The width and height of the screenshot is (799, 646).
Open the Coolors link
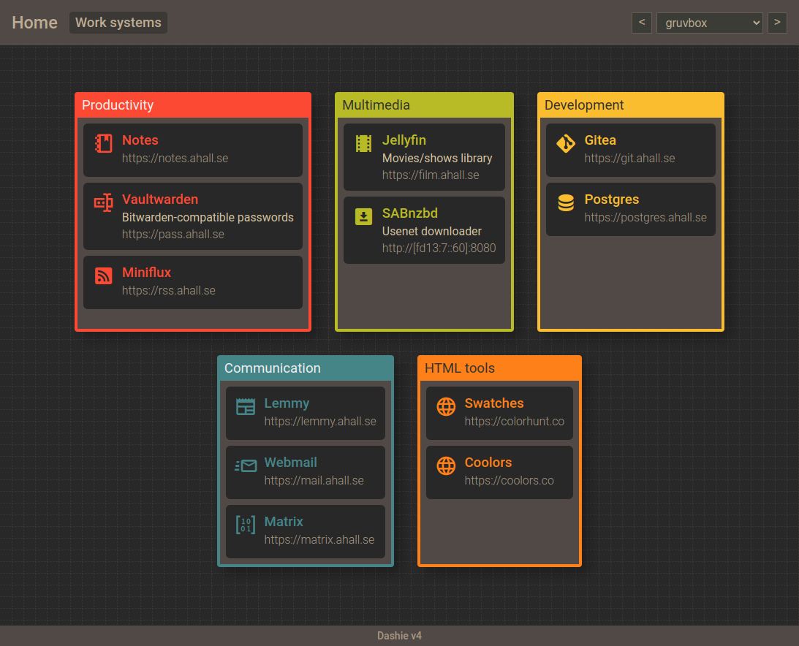pyautogui.click(x=488, y=463)
